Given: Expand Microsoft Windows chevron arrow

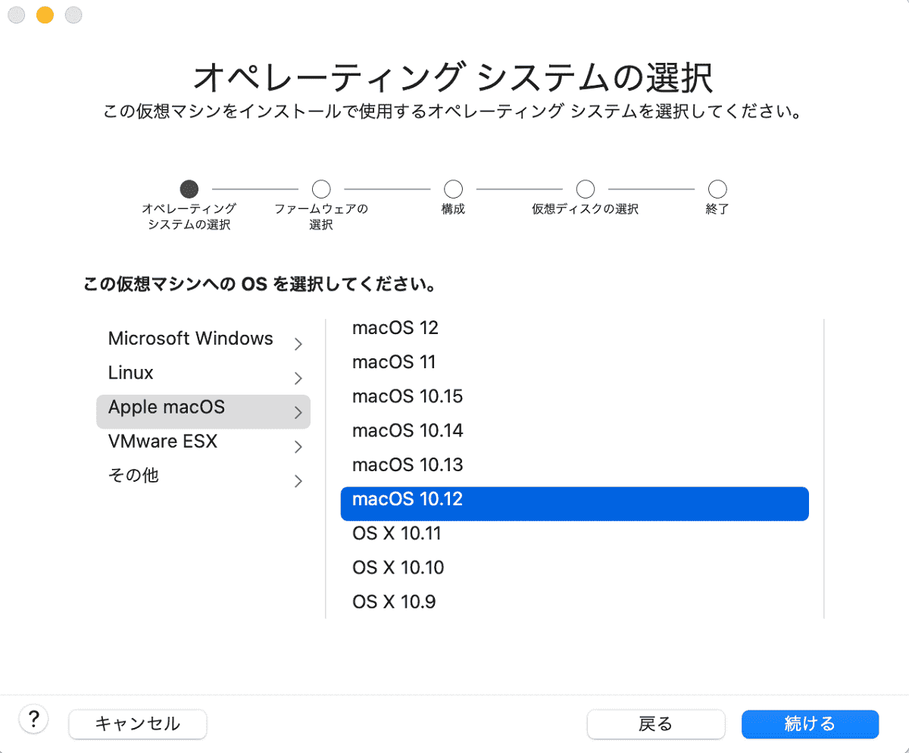Looking at the screenshot, I should pyautogui.click(x=298, y=344).
